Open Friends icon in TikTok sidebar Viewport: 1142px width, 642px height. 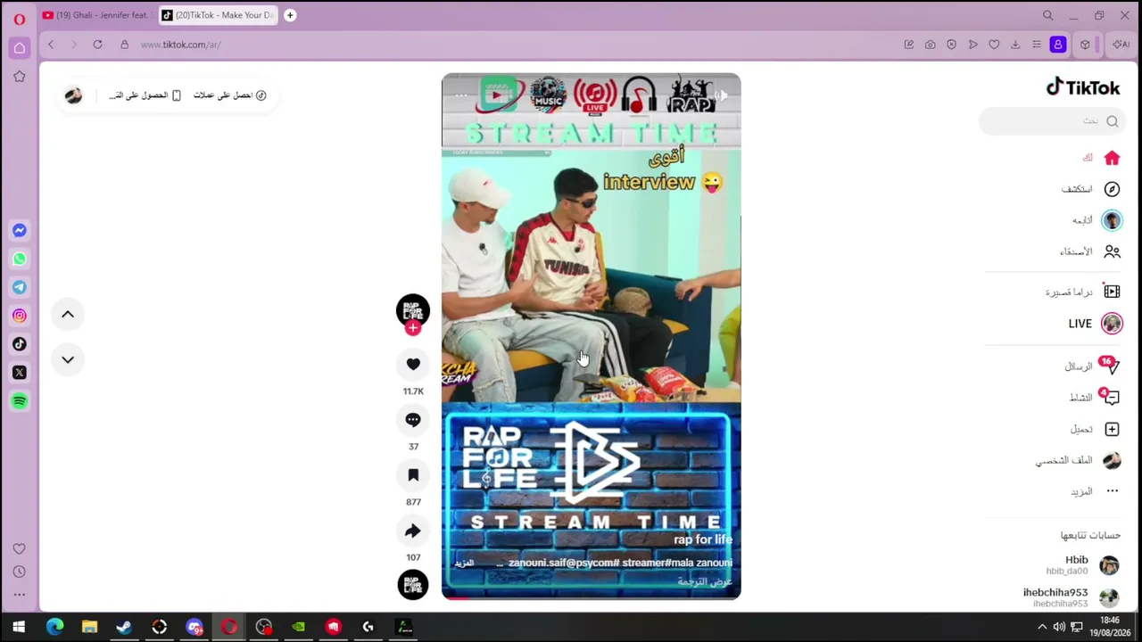(1112, 251)
